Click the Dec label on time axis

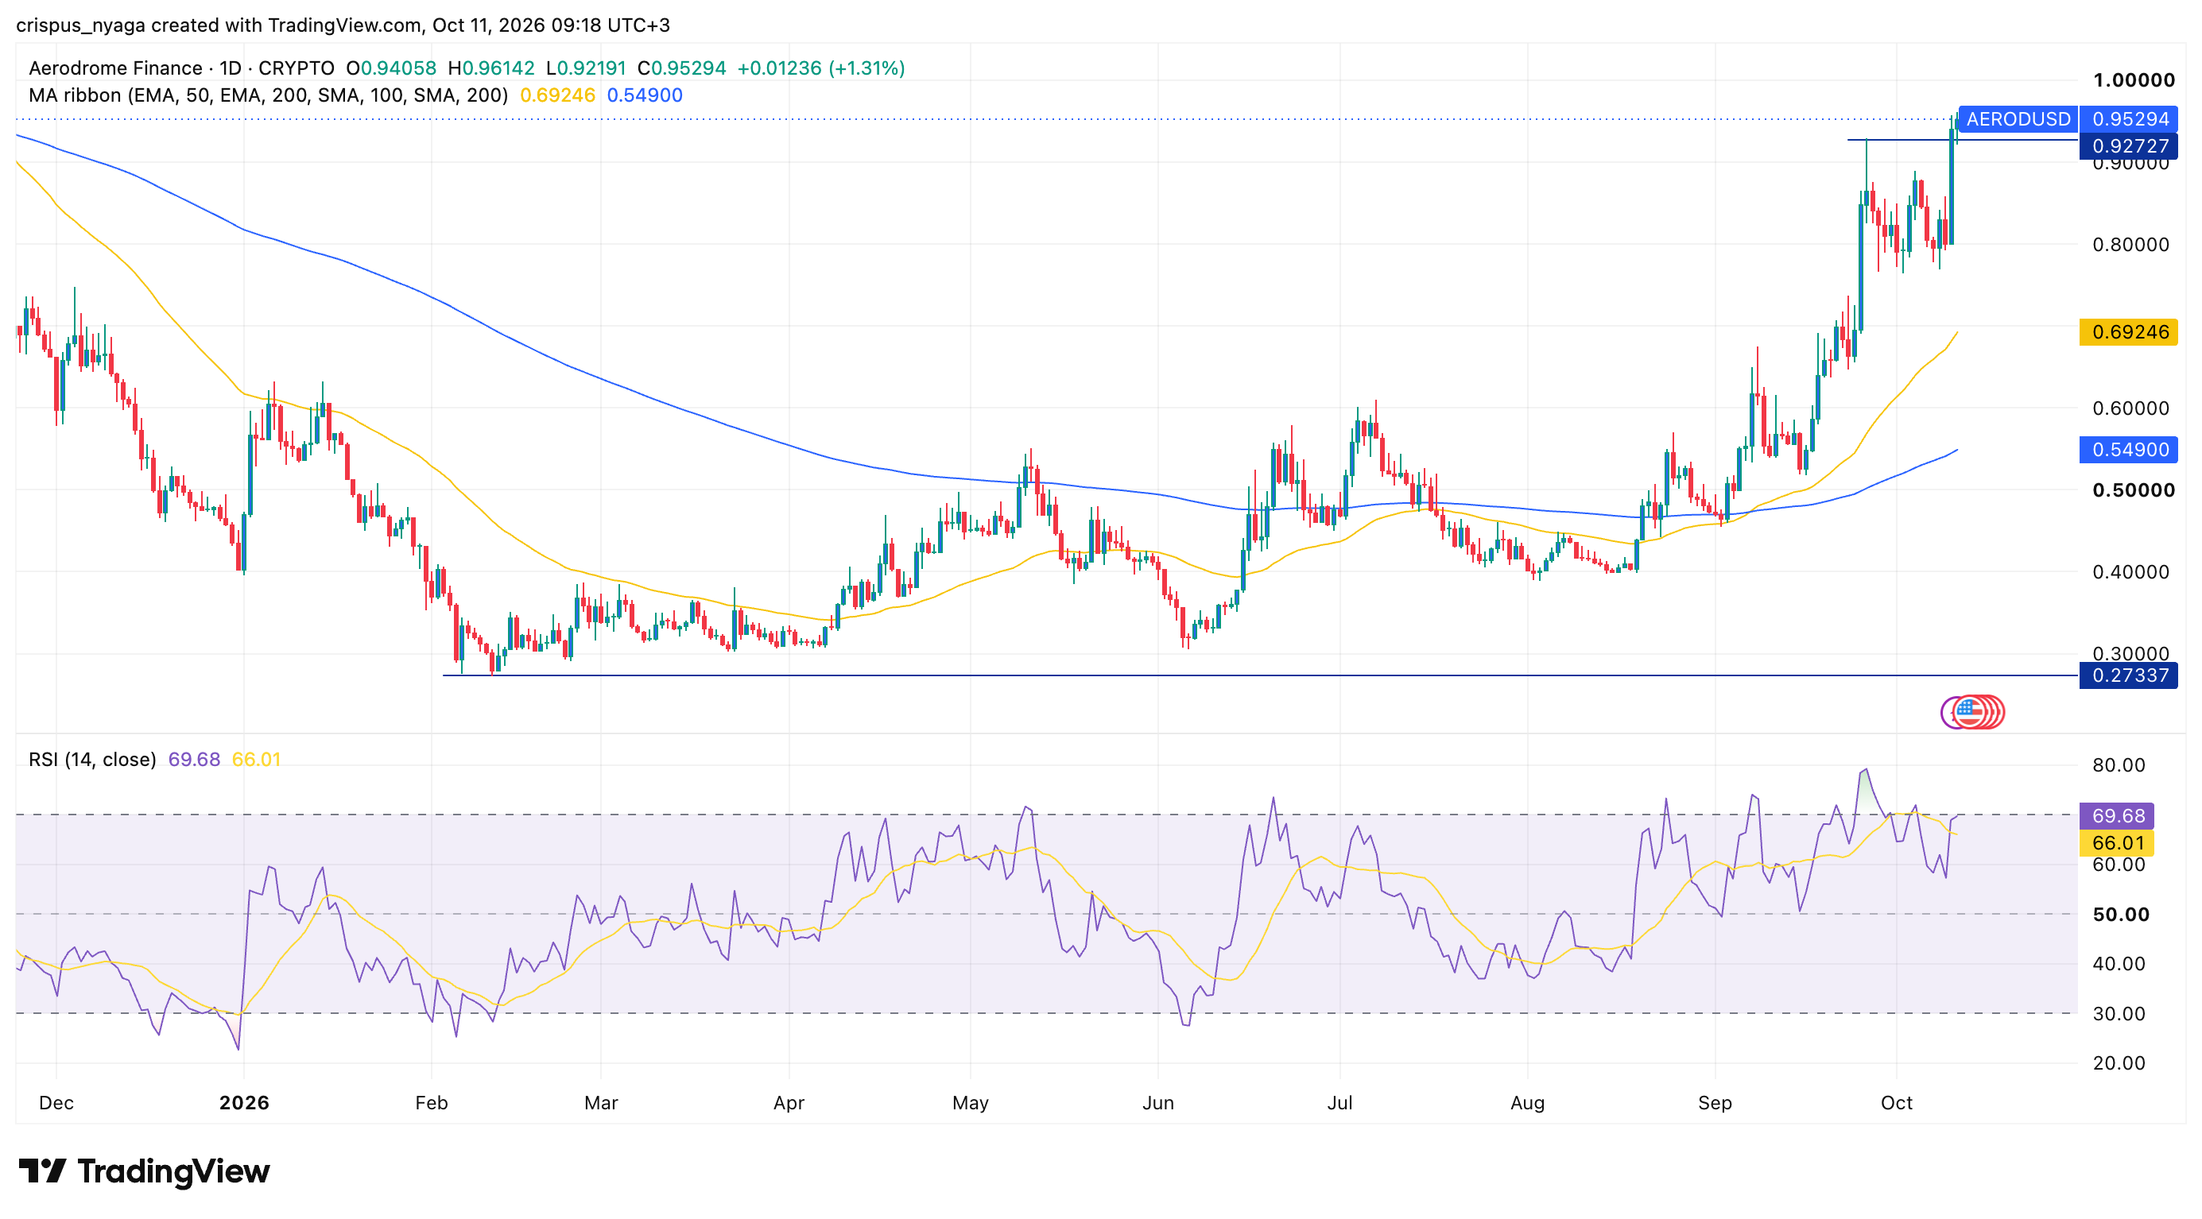pos(56,1103)
